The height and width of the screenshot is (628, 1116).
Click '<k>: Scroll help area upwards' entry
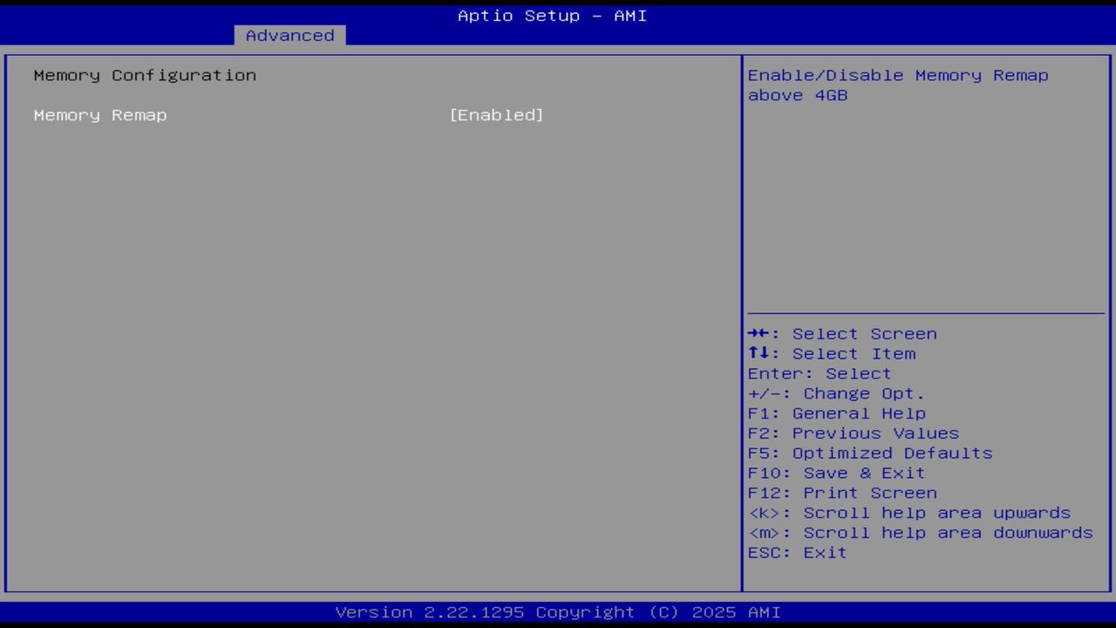tap(909, 513)
